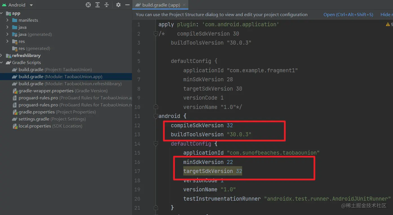Click line number 15 in gutter
393x215 pixels.
click(x=137, y=153)
